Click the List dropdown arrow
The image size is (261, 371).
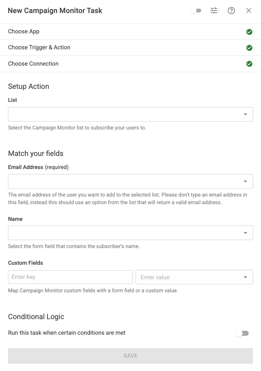245,115
